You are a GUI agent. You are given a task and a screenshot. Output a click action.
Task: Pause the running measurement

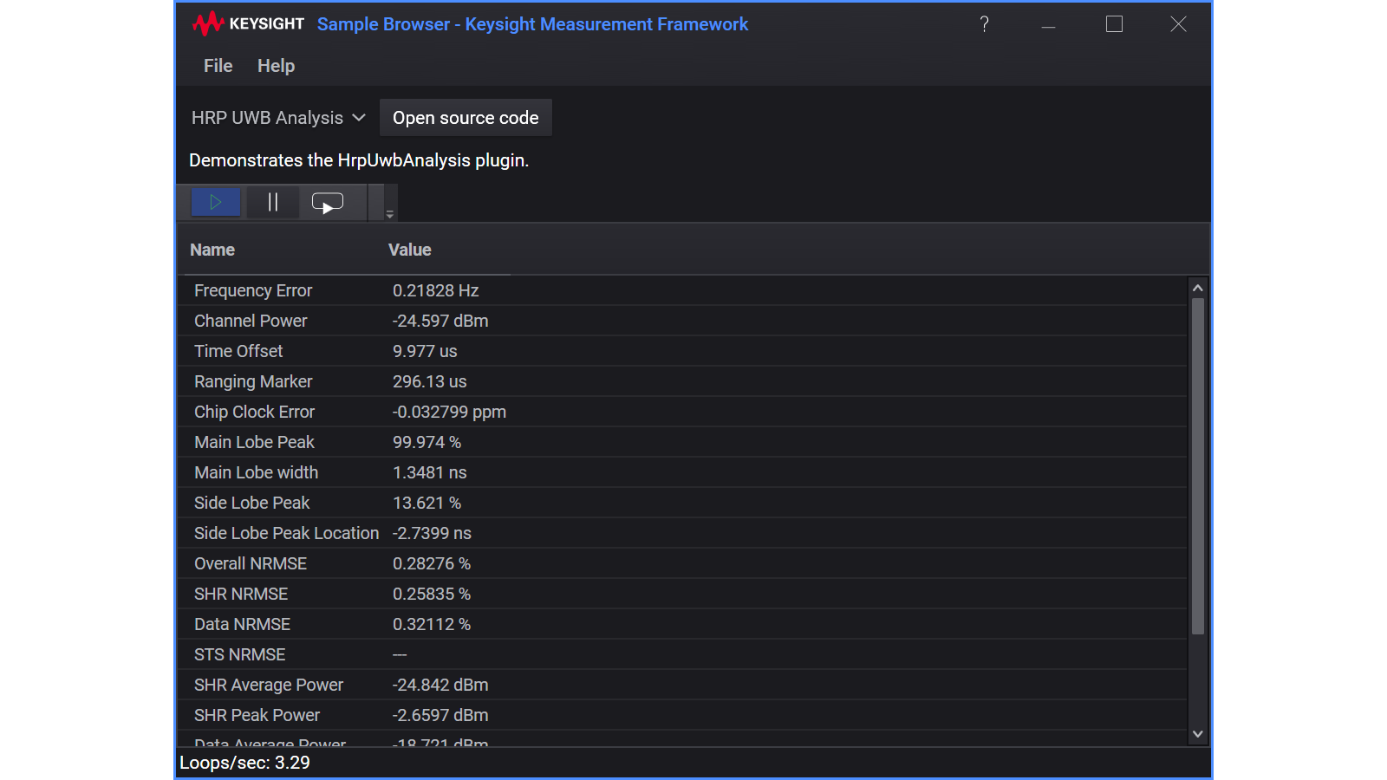[272, 203]
